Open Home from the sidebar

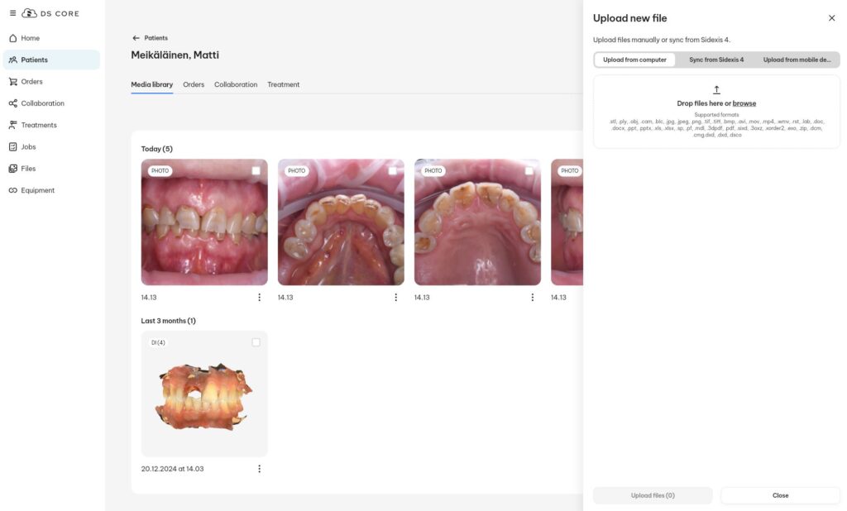pyautogui.click(x=30, y=38)
